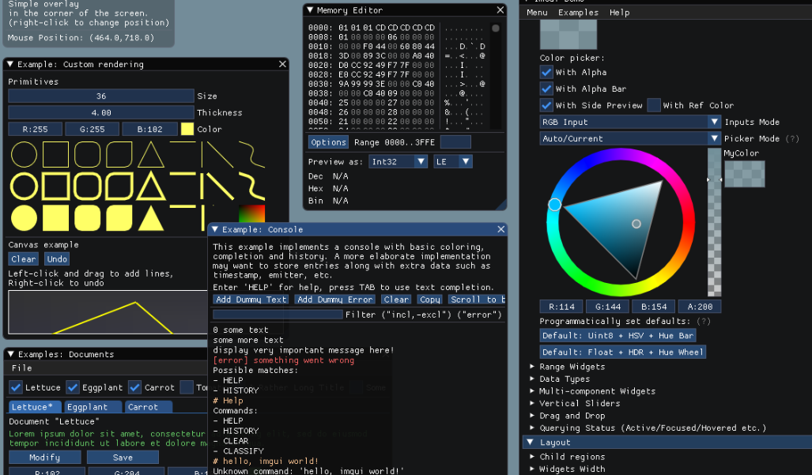Image resolution: width=812 pixels, height=475 pixels.
Task: Collapse the Example: Console window triangle
Action: [x=215, y=229]
